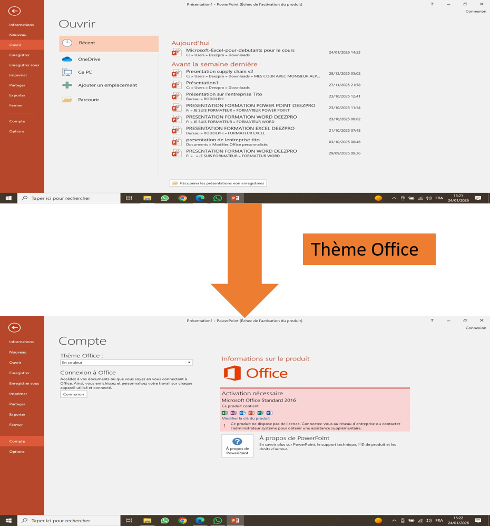This screenshot has height=526, width=490.
Task: Click the PowerPoint icon beside Presentation supply chain v2
Action: click(x=177, y=73)
